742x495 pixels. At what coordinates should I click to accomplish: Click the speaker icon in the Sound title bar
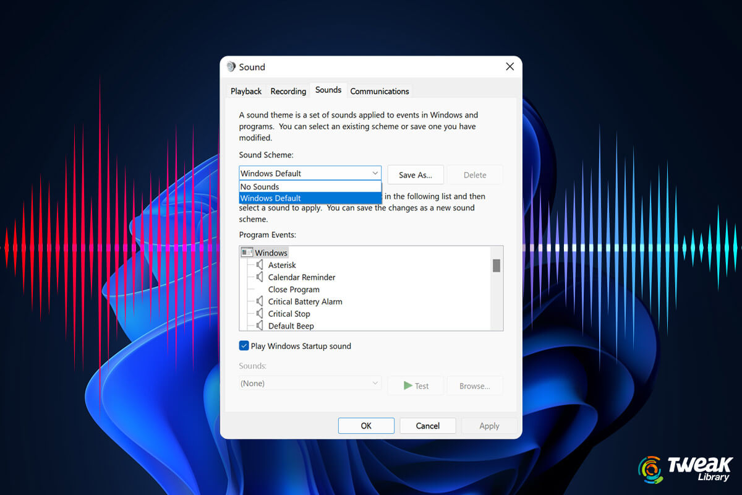point(231,67)
